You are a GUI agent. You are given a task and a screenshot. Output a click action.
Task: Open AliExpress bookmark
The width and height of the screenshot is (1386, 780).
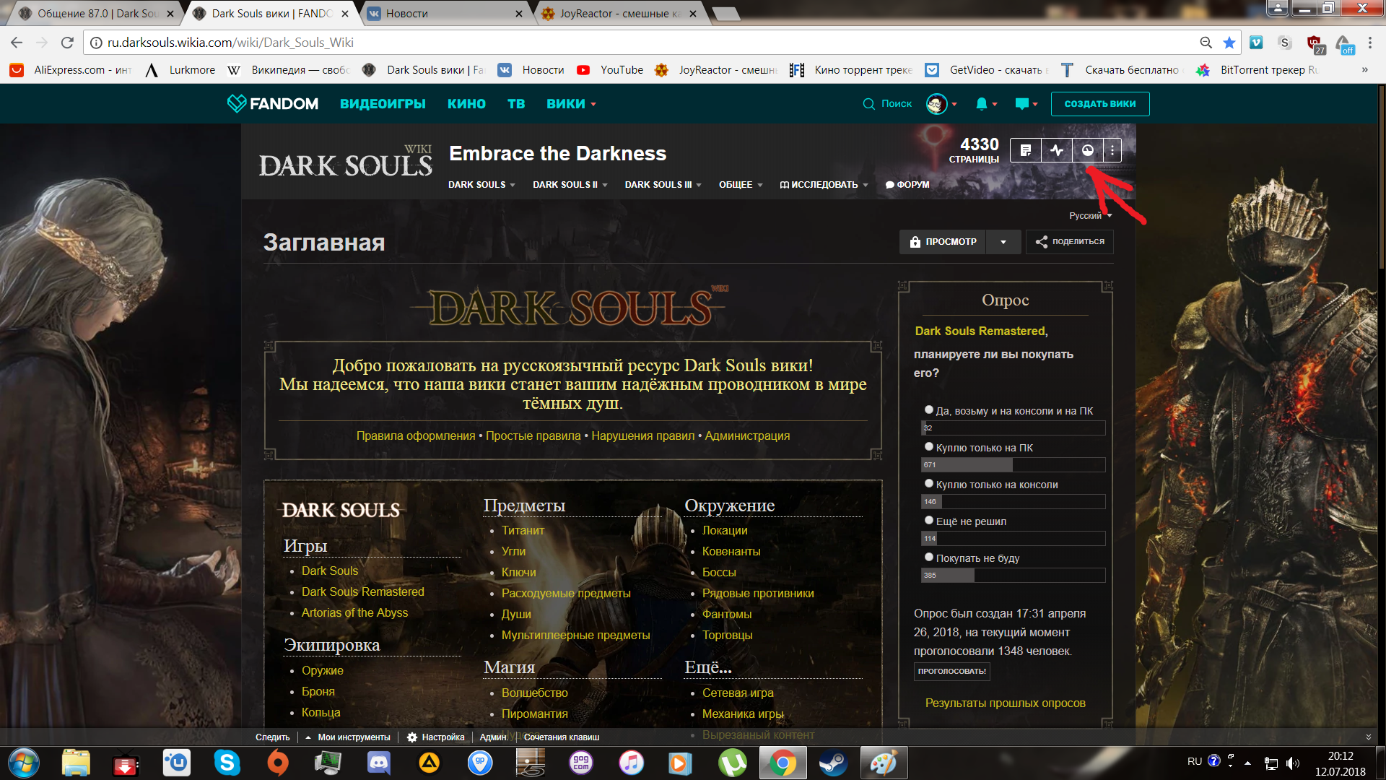pos(71,70)
